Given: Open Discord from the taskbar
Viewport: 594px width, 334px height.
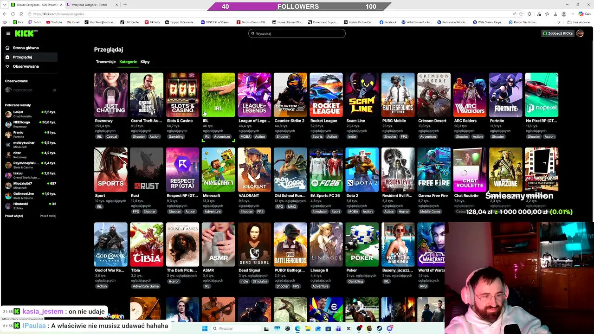Looking at the screenshot, I should coord(390,328).
